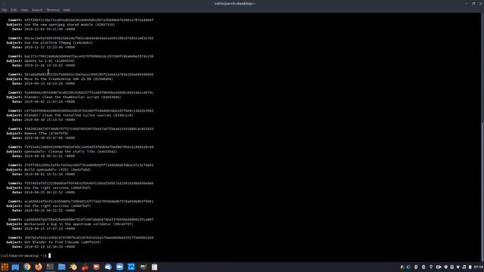Click the location pin tray icon

click(x=431, y=267)
